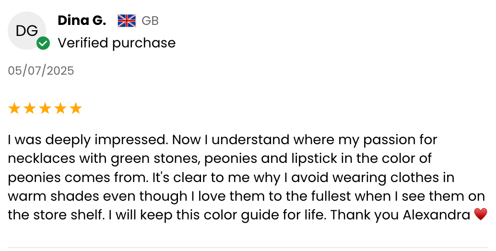Click the divider line below review
The width and height of the screenshot is (496, 251).
tap(248, 248)
